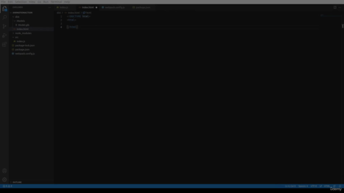Open the Search view icon
Viewport: 344px width, 193px height.
[x=4, y=17]
